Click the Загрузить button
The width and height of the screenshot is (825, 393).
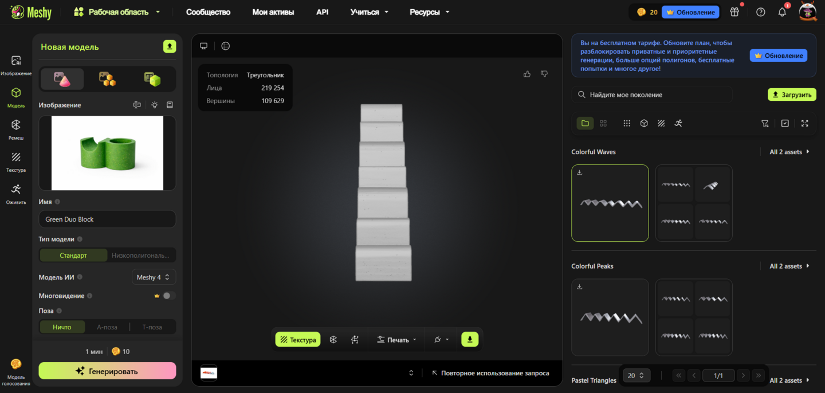pos(792,95)
